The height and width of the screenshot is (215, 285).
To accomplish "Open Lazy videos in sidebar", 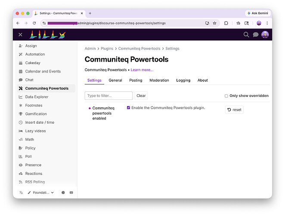I will click(x=46, y=131).
